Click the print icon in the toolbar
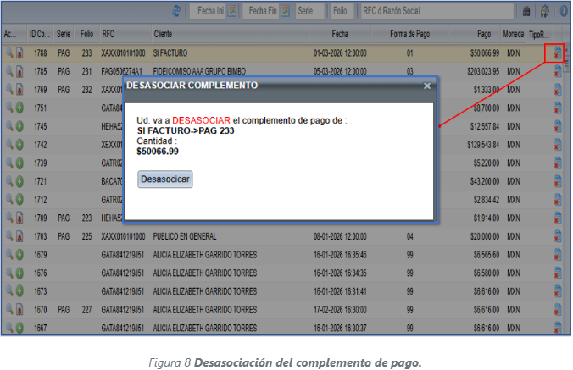 [x=526, y=11]
